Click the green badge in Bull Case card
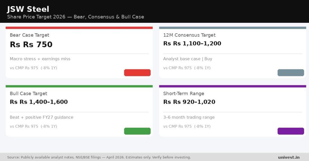This screenshot has width=309, height=161. (137, 131)
